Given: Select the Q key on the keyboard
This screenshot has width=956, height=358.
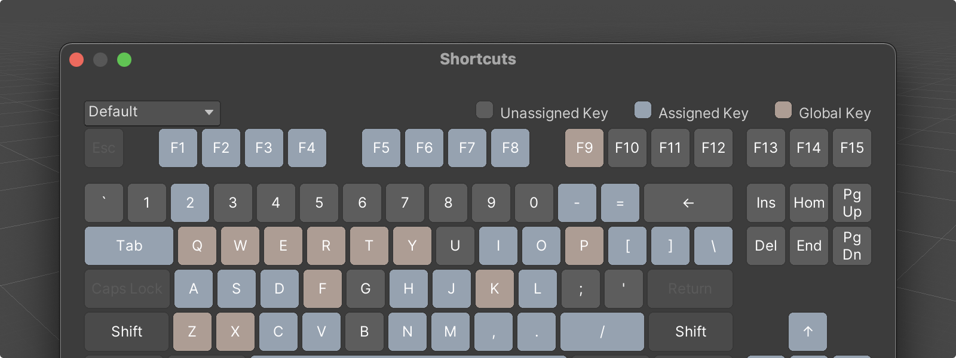Looking at the screenshot, I should pos(197,246).
